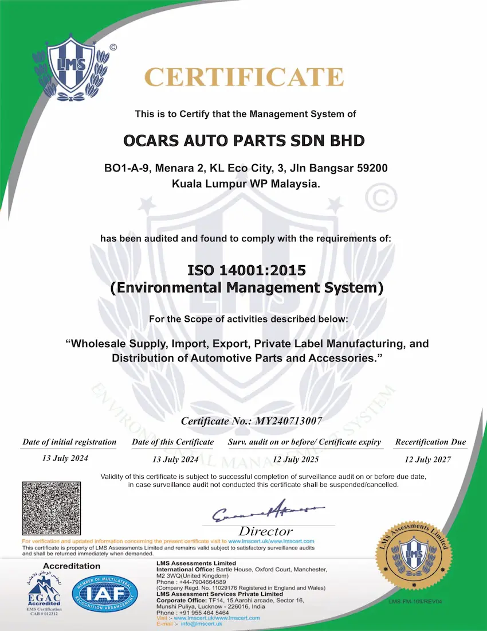The width and height of the screenshot is (487, 631).
Task: Click the Accreditation heading in the footer
Action: (72, 566)
